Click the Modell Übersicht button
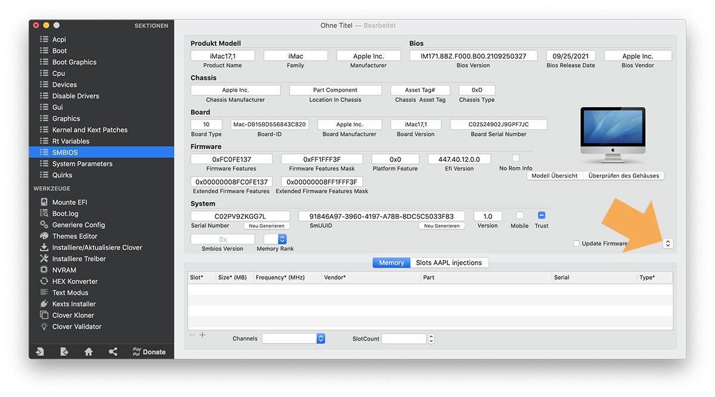Viewport: 715px width, 397px height. tap(554, 176)
